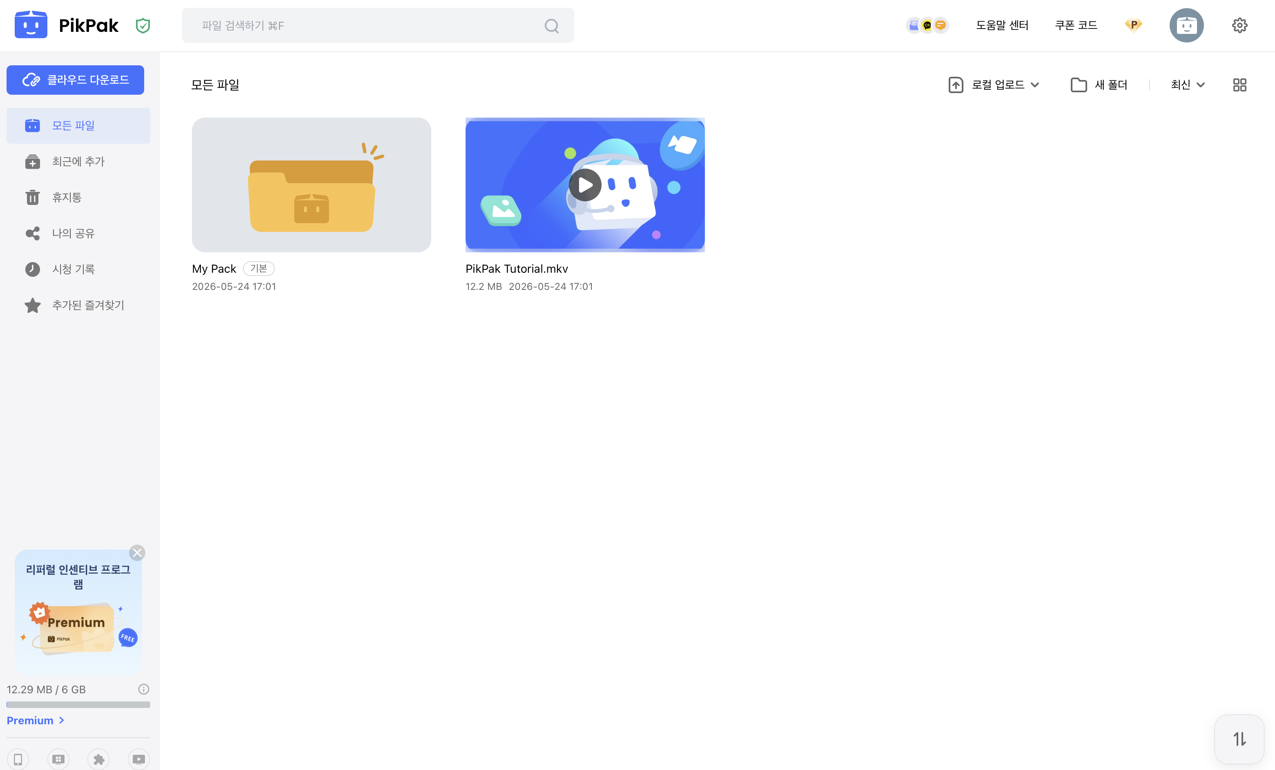Click the PikPak logo icon

[x=31, y=25]
